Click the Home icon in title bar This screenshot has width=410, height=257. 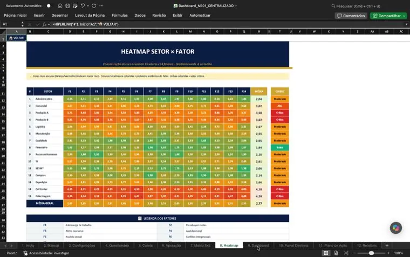click(60, 6)
